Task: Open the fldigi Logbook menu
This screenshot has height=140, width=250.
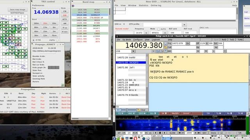Action: tap(156, 40)
